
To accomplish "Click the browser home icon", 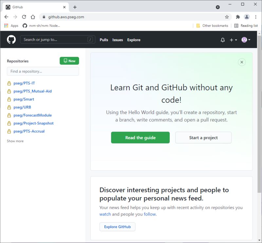I will click(x=33, y=17).
